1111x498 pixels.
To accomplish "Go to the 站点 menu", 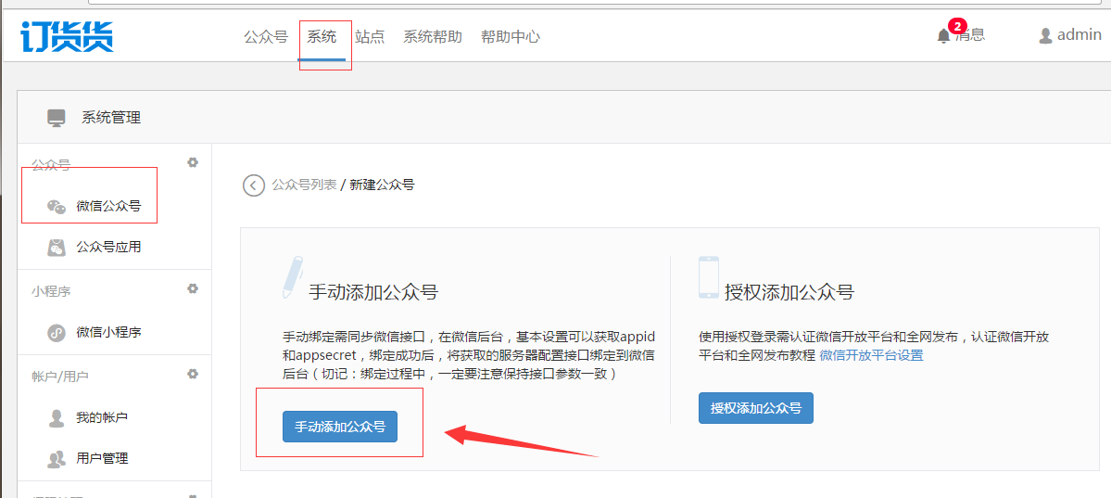I will [370, 36].
